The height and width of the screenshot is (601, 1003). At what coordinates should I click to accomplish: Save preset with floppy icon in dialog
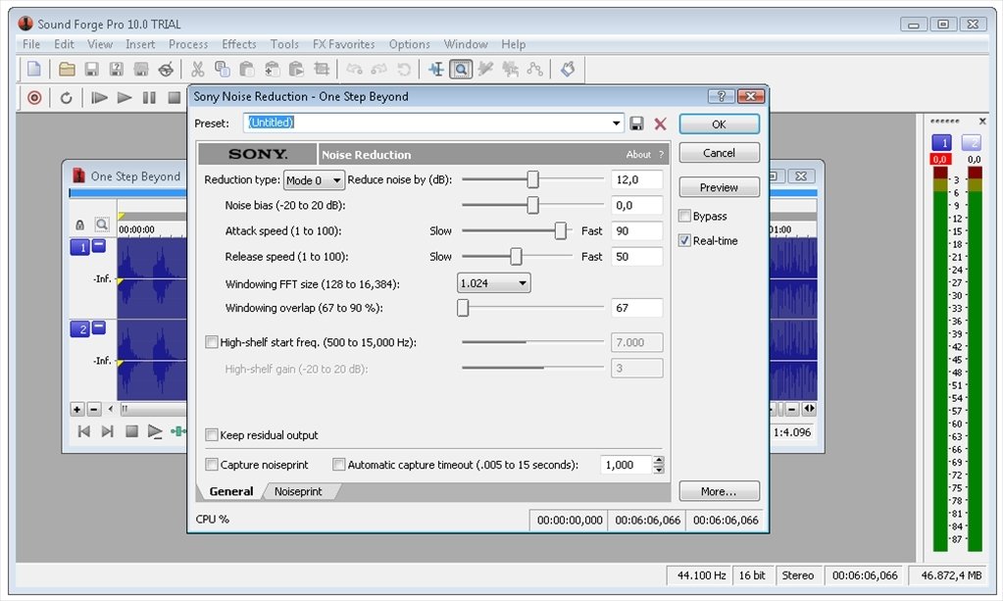coord(636,124)
